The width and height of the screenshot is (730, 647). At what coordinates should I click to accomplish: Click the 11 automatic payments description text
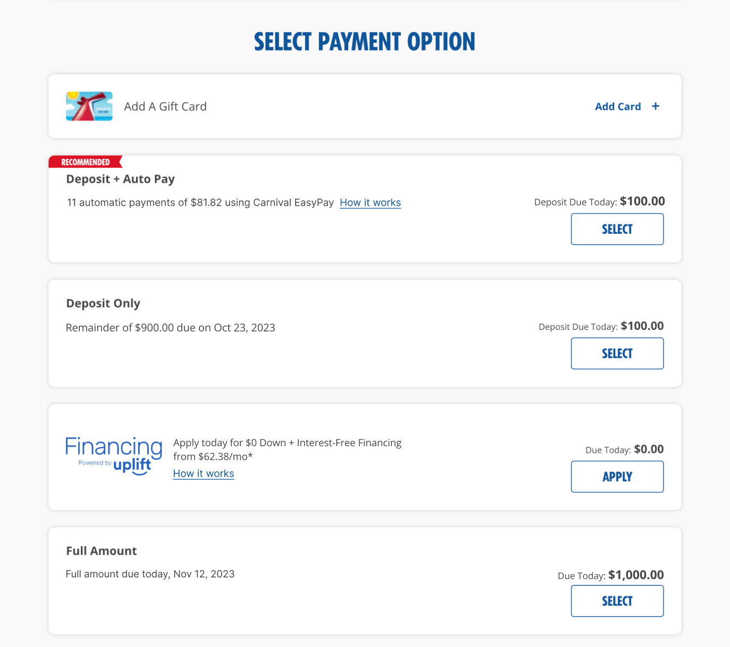[200, 202]
